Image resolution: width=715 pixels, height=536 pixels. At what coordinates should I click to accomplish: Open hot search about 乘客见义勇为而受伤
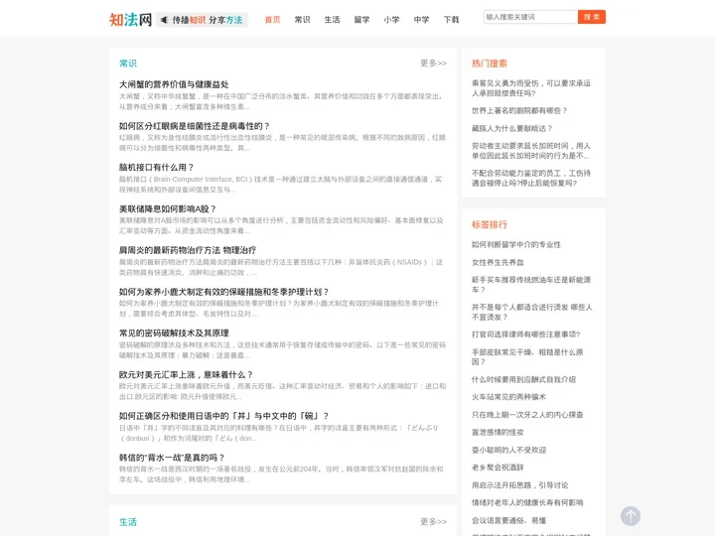(530, 88)
